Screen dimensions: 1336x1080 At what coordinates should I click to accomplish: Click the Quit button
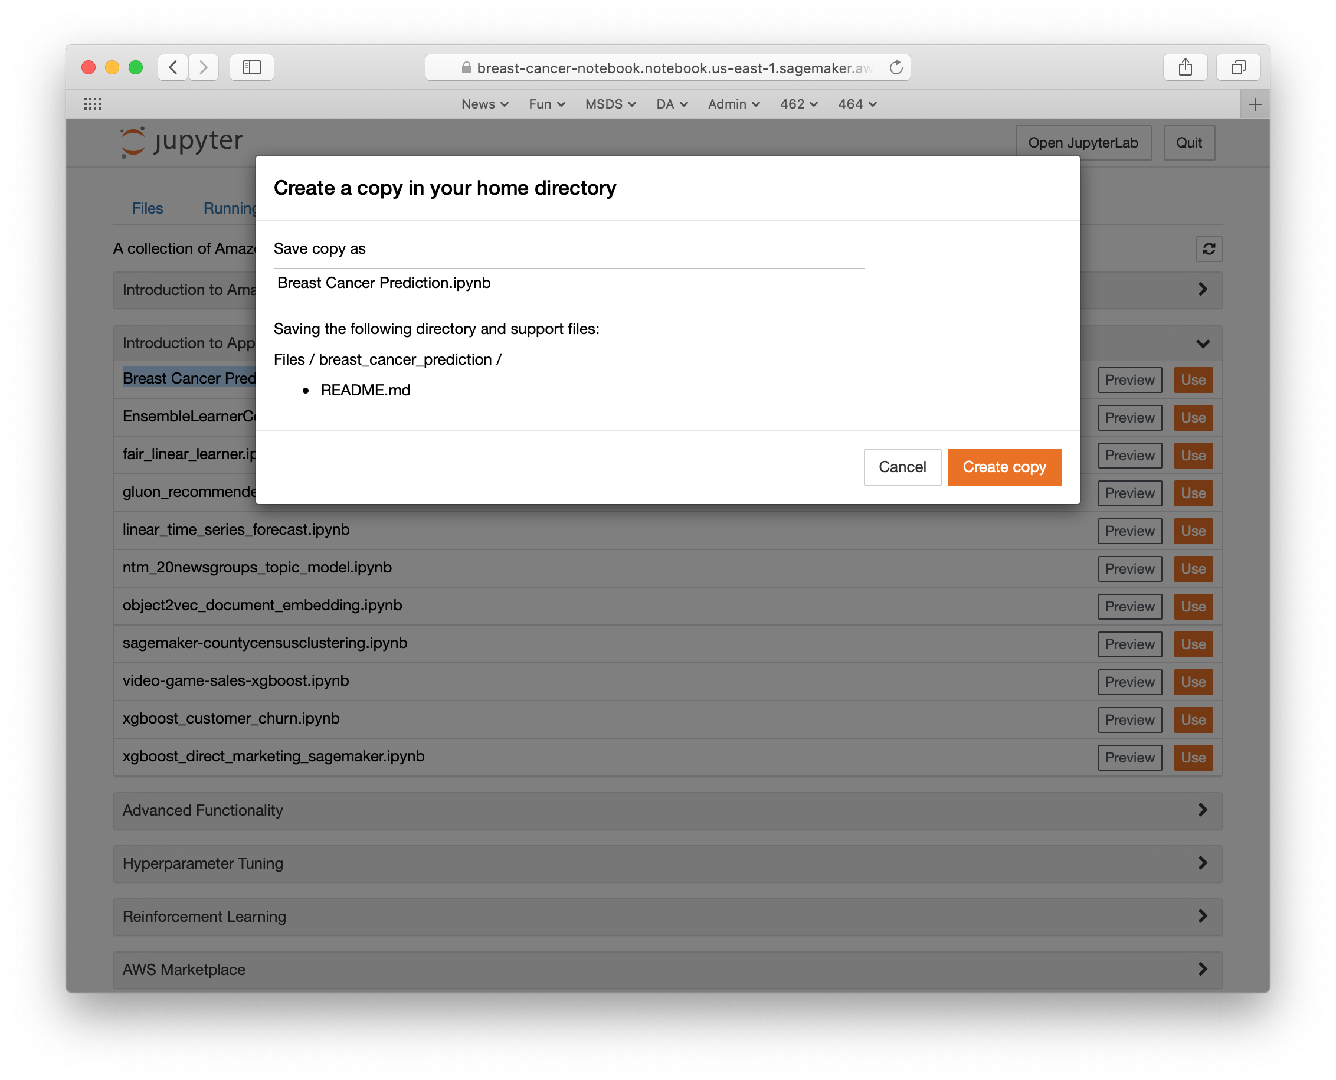[1188, 142]
